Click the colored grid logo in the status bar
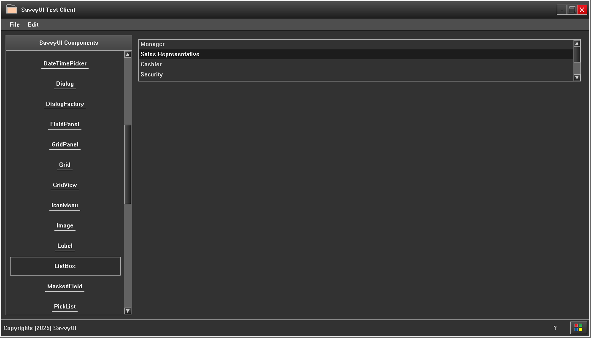 click(578, 328)
